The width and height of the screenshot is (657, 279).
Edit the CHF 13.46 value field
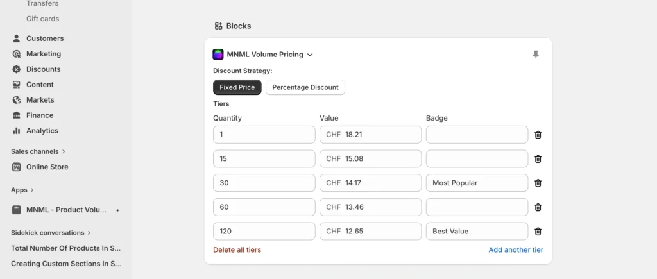click(x=370, y=207)
